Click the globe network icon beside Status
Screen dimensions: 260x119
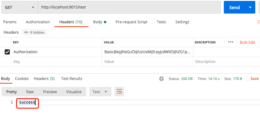click(161, 79)
